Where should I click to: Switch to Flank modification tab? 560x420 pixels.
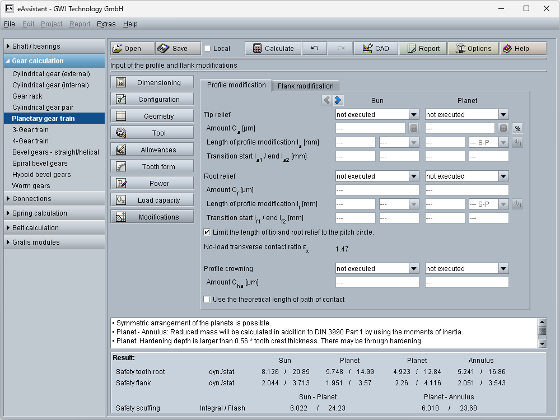305,86
